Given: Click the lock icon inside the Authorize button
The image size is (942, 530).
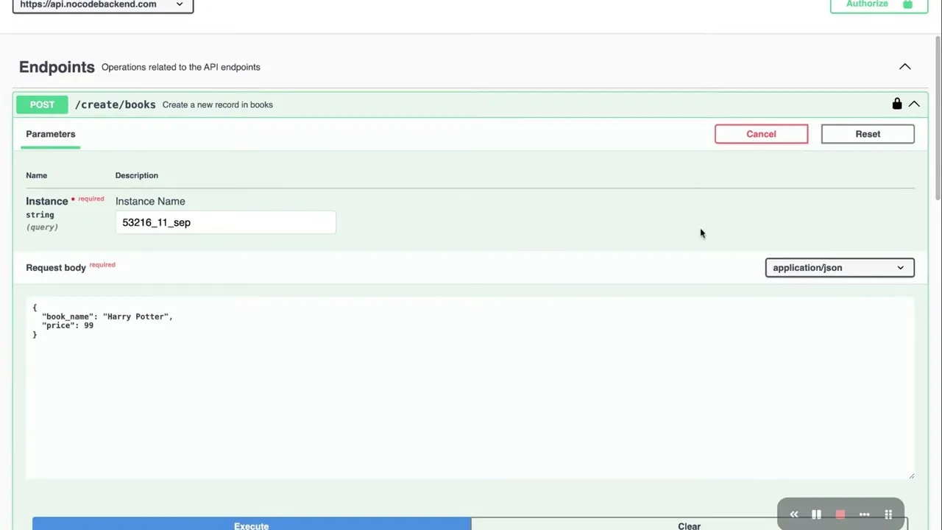Looking at the screenshot, I should pos(907,4).
